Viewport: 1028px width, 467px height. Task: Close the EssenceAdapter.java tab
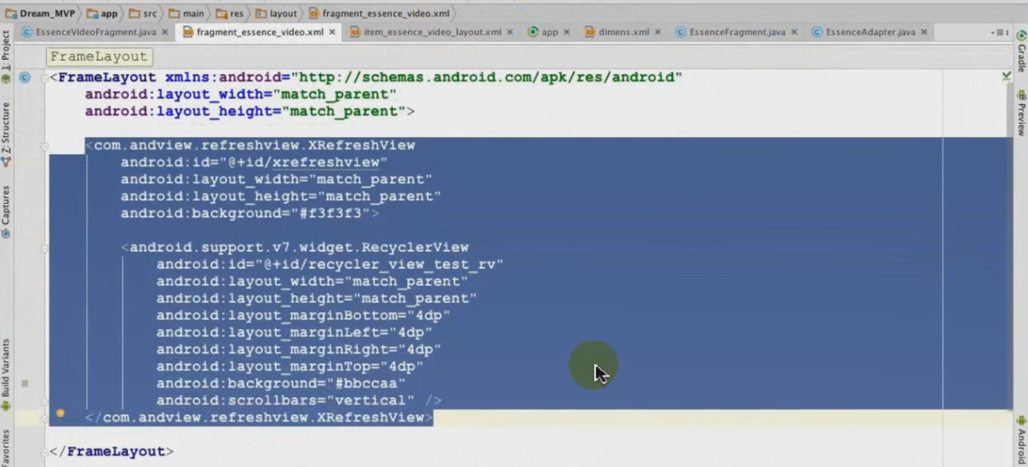[x=924, y=33]
